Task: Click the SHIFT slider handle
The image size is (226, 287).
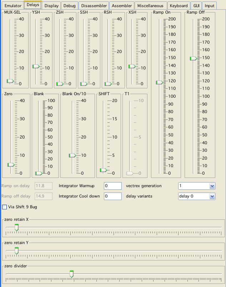Action: coord(103,170)
